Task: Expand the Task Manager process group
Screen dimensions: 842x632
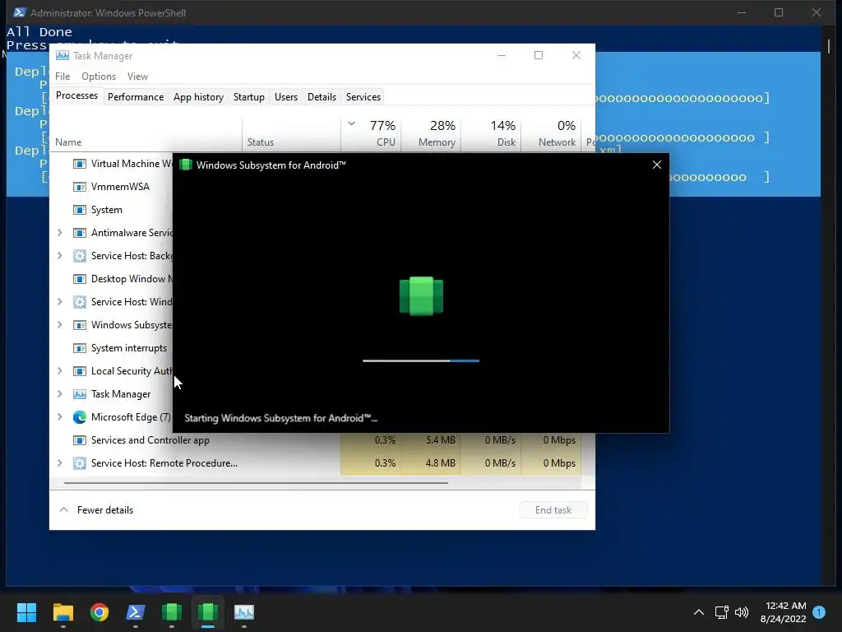Action: pos(59,394)
